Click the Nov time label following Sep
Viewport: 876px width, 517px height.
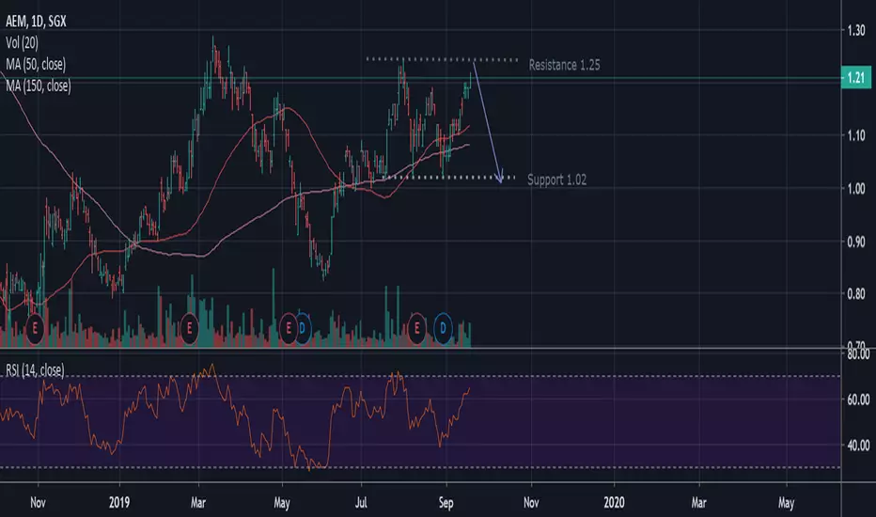(531, 503)
